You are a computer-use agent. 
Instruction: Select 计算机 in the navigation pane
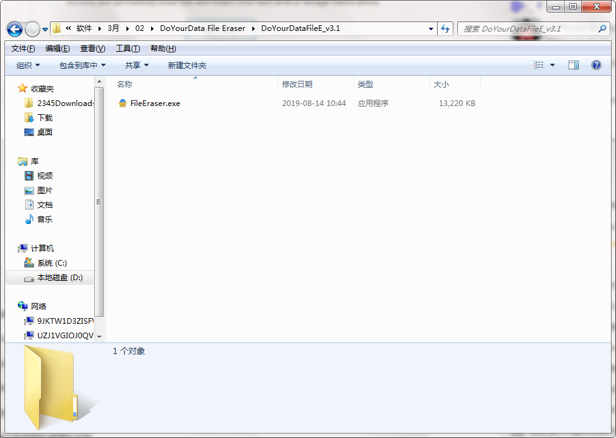coord(42,249)
